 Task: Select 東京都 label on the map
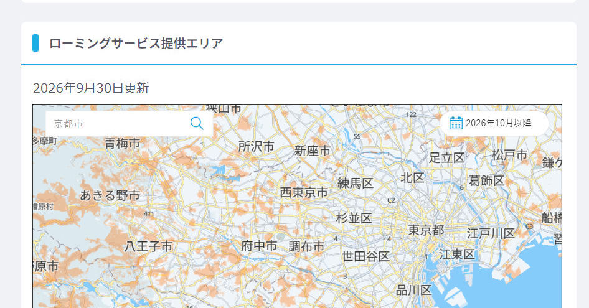(426, 230)
